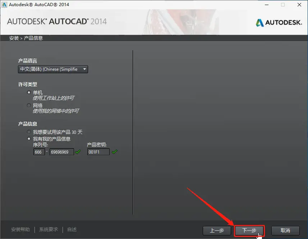Open the 安装帮助 link
Image resolution: width=308 pixels, height=239 pixels.
pyautogui.click(x=20, y=229)
